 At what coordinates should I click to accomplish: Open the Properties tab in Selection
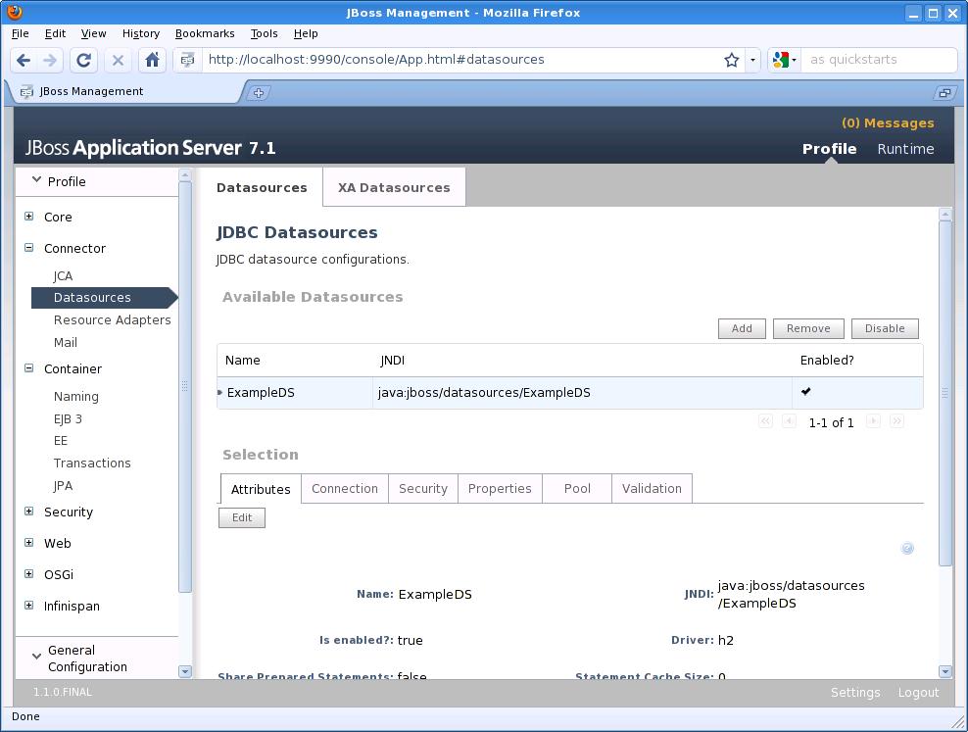coord(500,488)
